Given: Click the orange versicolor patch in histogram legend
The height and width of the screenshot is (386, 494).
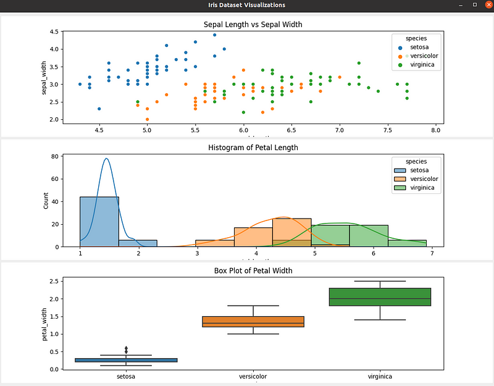Looking at the screenshot, I should (x=400, y=179).
